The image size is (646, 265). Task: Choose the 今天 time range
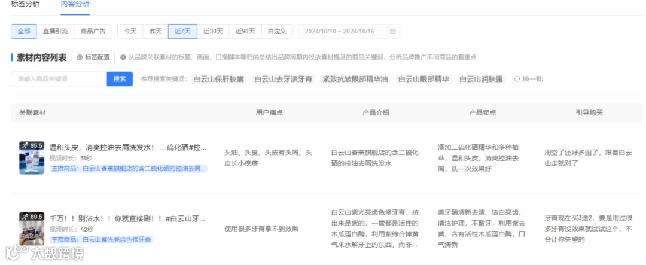click(x=130, y=31)
